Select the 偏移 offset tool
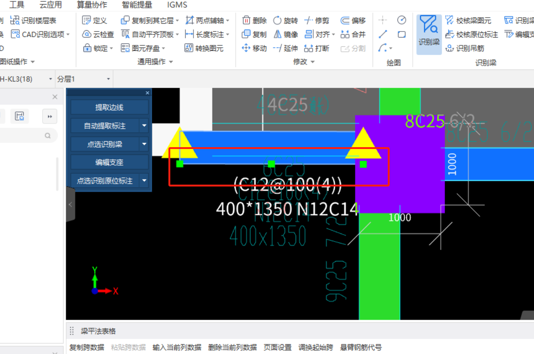 [353, 20]
